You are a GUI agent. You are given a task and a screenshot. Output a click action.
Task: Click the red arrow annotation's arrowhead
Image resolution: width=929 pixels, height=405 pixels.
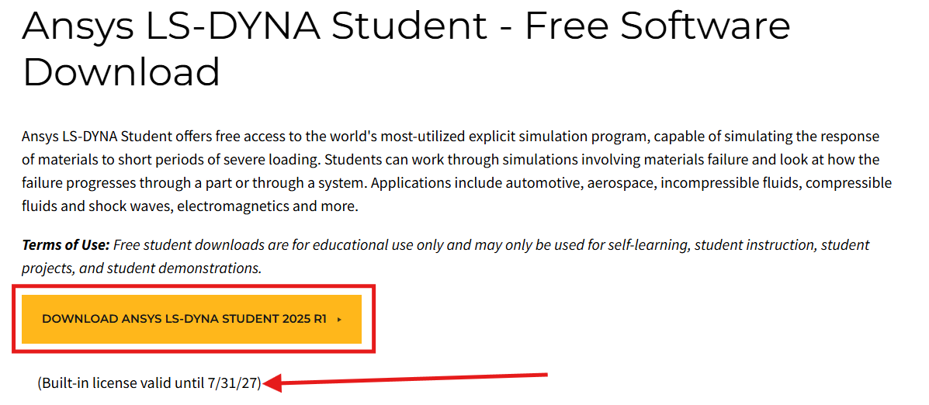(x=274, y=383)
